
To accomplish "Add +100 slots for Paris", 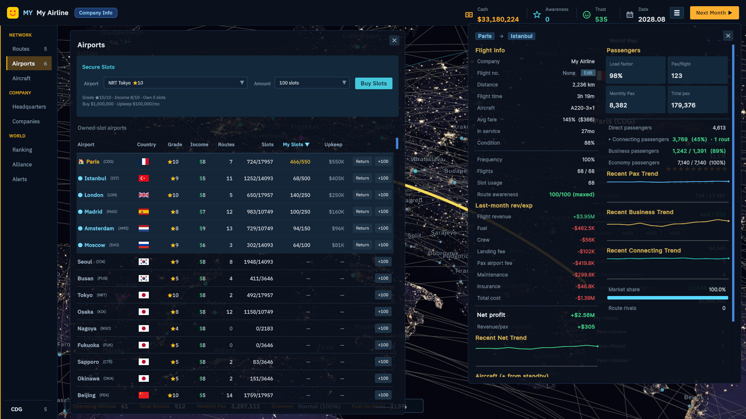I will point(383,161).
